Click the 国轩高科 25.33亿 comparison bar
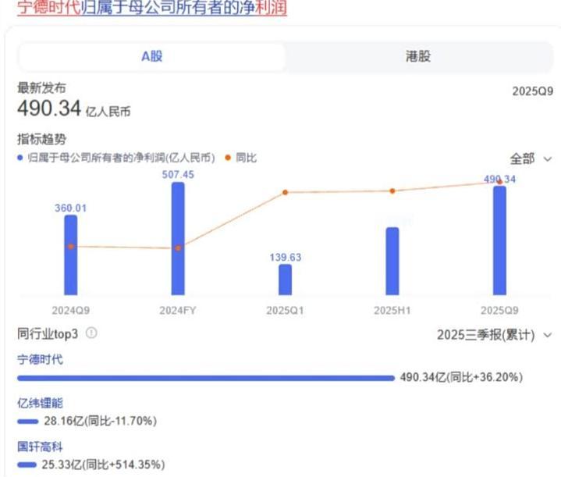The width and height of the screenshot is (561, 477). pyautogui.click(x=27, y=465)
